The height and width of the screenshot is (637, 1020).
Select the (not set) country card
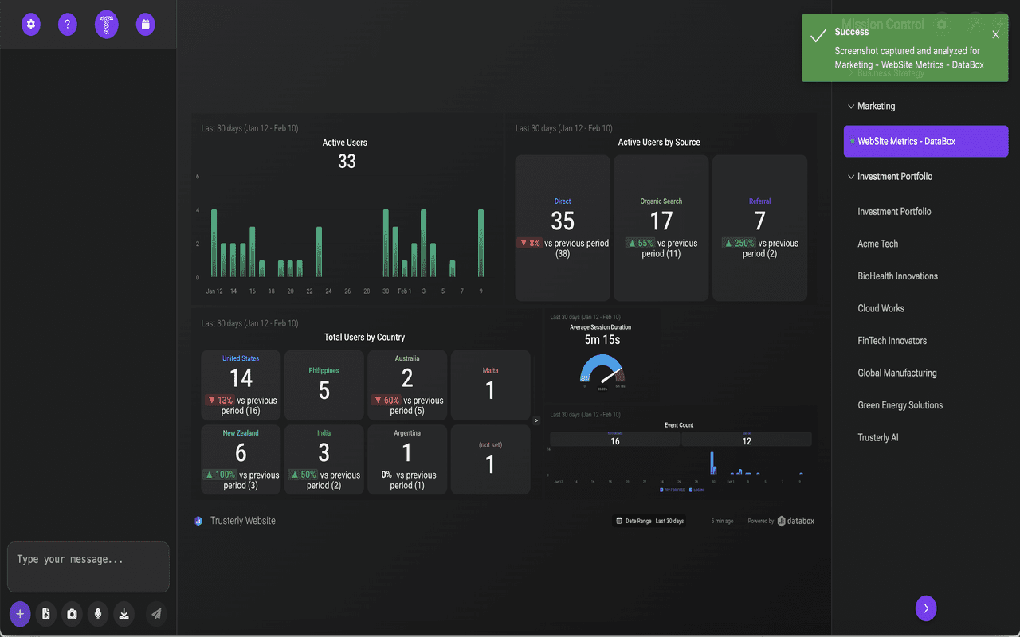tap(490, 459)
